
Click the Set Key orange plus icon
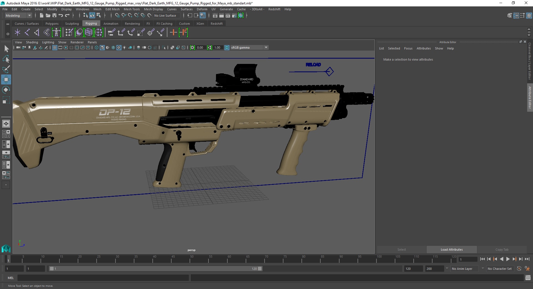[173, 33]
